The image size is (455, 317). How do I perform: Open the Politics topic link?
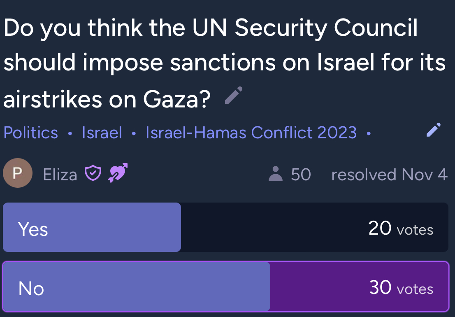(x=31, y=133)
